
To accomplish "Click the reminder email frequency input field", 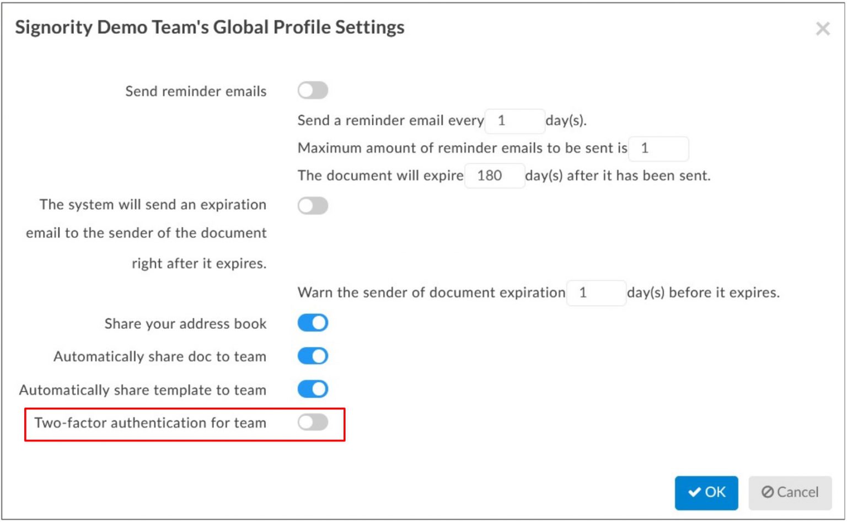I will tap(514, 120).
